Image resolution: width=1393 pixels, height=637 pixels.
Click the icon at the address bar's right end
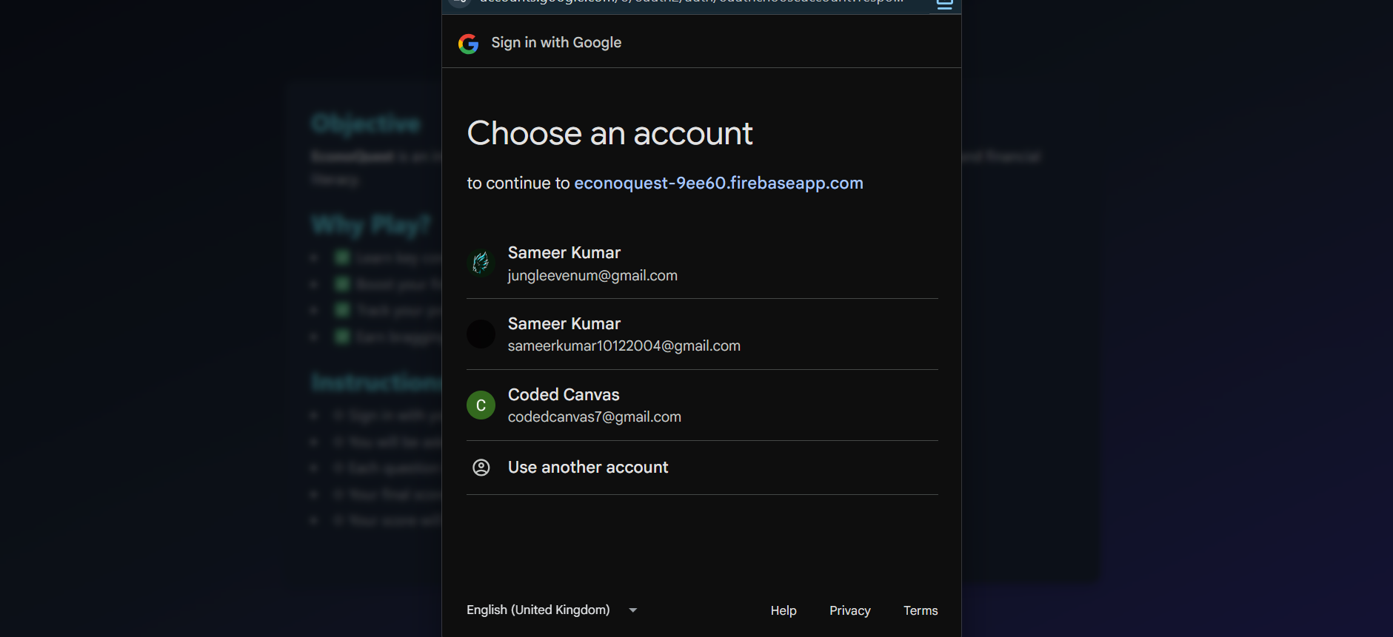click(x=945, y=4)
